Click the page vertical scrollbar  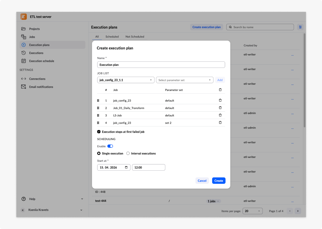(304, 80)
